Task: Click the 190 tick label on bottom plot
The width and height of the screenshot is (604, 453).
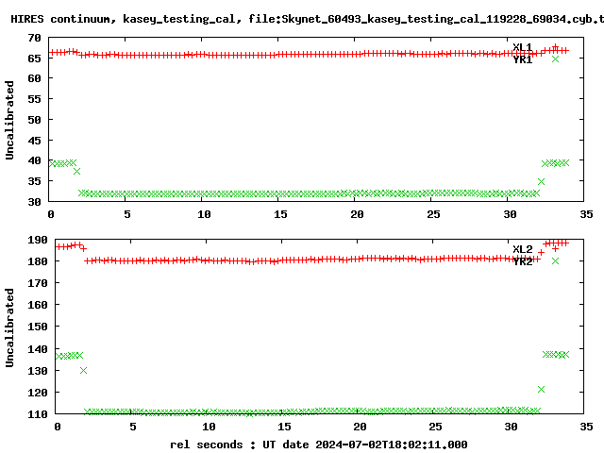Action: click(38, 240)
